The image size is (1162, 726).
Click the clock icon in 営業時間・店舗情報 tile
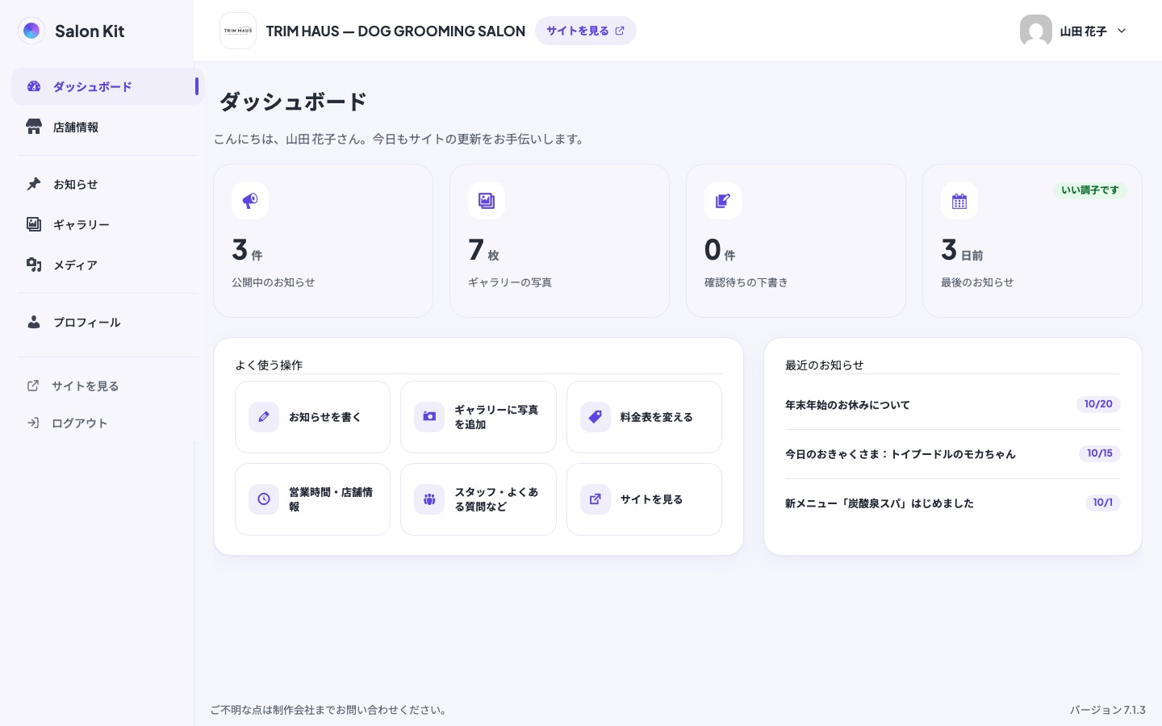point(264,499)
